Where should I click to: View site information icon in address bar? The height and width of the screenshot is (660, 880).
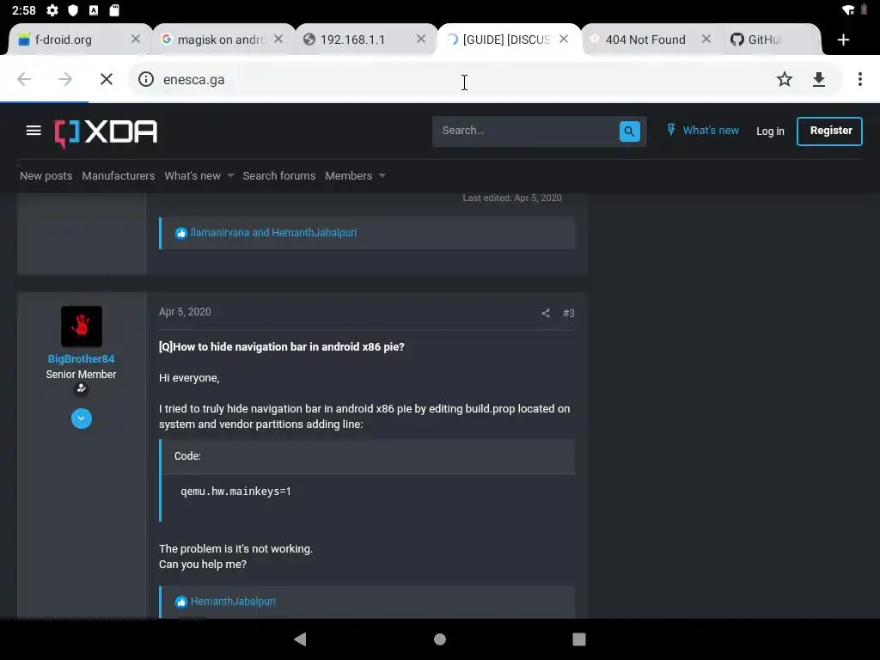(x=146, y=80)
